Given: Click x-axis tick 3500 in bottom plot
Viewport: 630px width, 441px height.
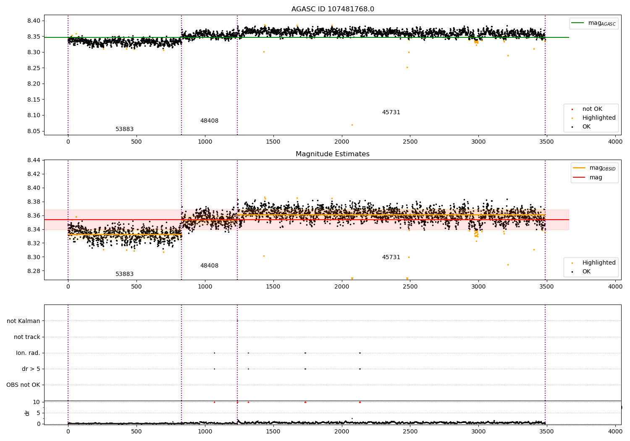Looking at the screenshot, I should [x=547, y=432].
